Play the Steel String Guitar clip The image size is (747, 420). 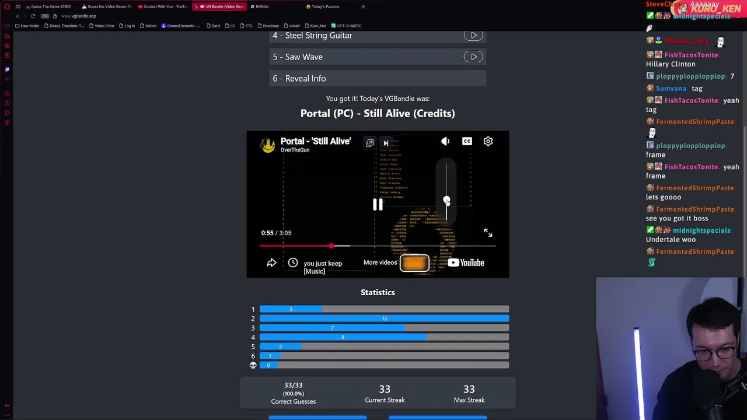pyautogui.click(x=473, y=36)
